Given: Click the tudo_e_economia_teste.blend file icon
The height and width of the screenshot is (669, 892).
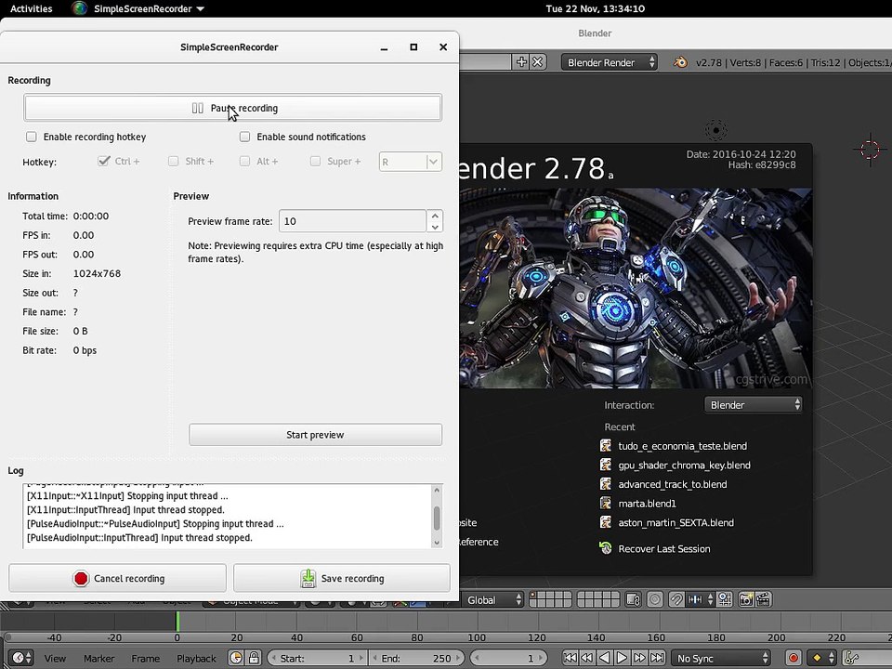Looking at the screenshot, I should click(606, 445).
